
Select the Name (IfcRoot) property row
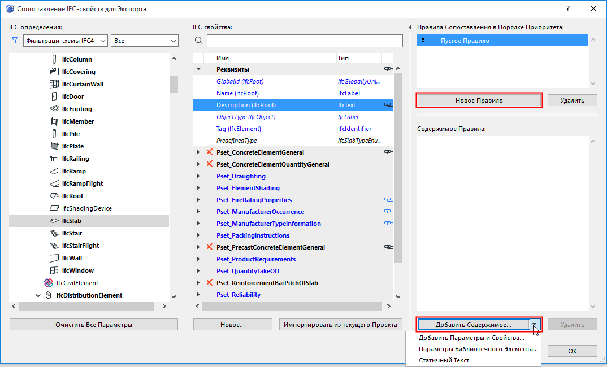click(293, 93)
